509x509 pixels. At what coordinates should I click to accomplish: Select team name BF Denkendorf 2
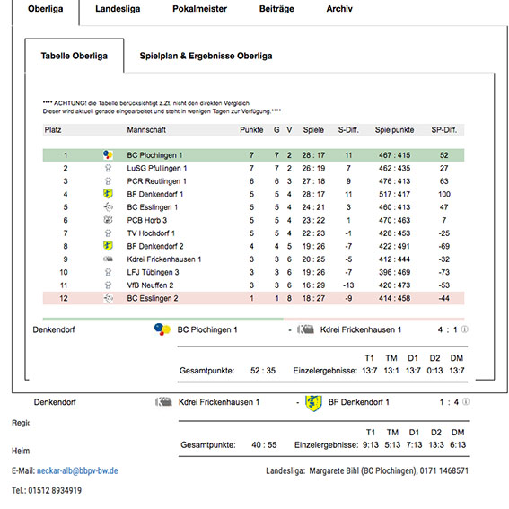[155, 246]
